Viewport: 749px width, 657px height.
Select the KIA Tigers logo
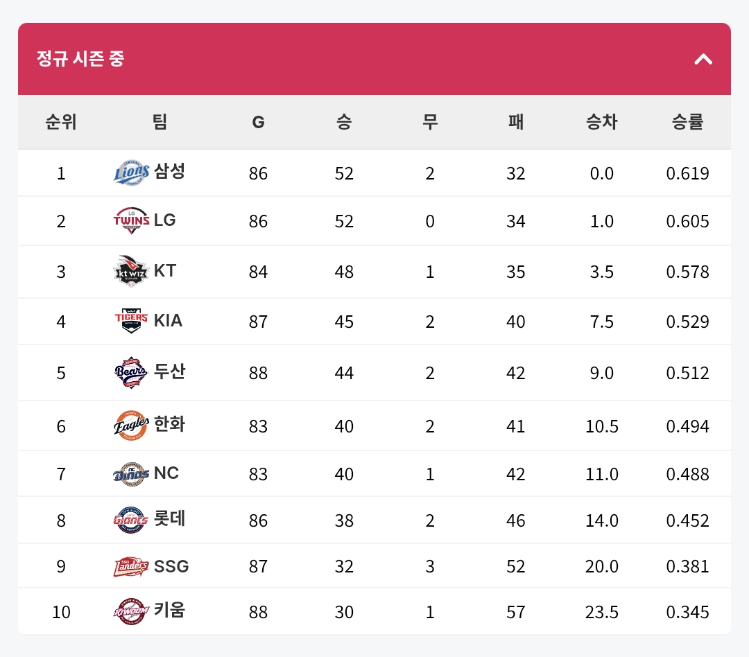click(131, 321)
